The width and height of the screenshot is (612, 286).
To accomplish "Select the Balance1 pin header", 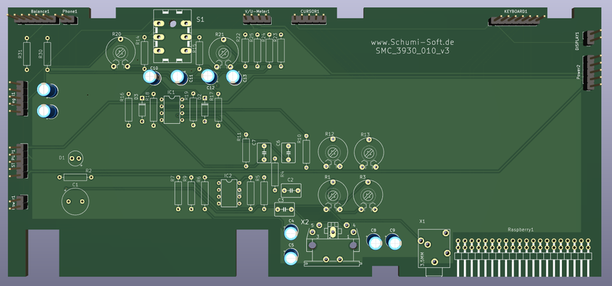I will 36,19.
